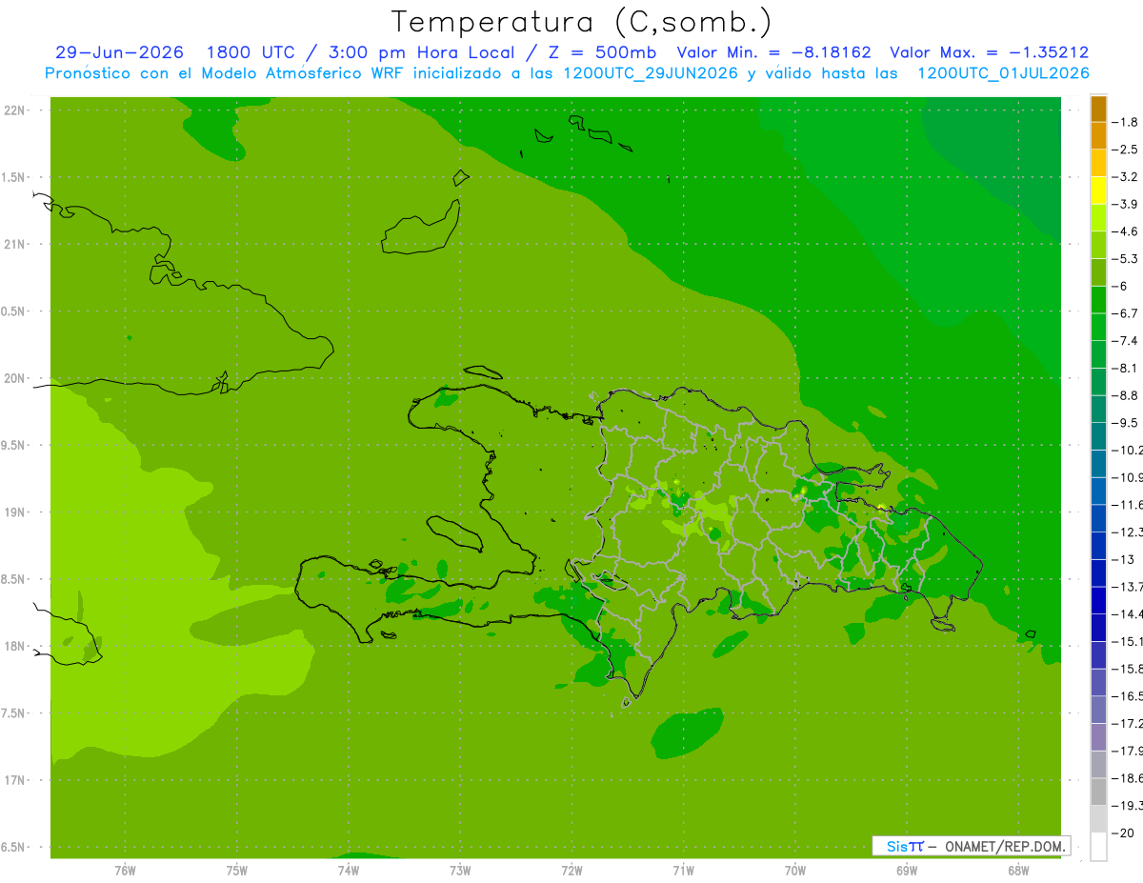Pick the blue swatch between -11.6 and -12.3

(x=1098, y=518)
